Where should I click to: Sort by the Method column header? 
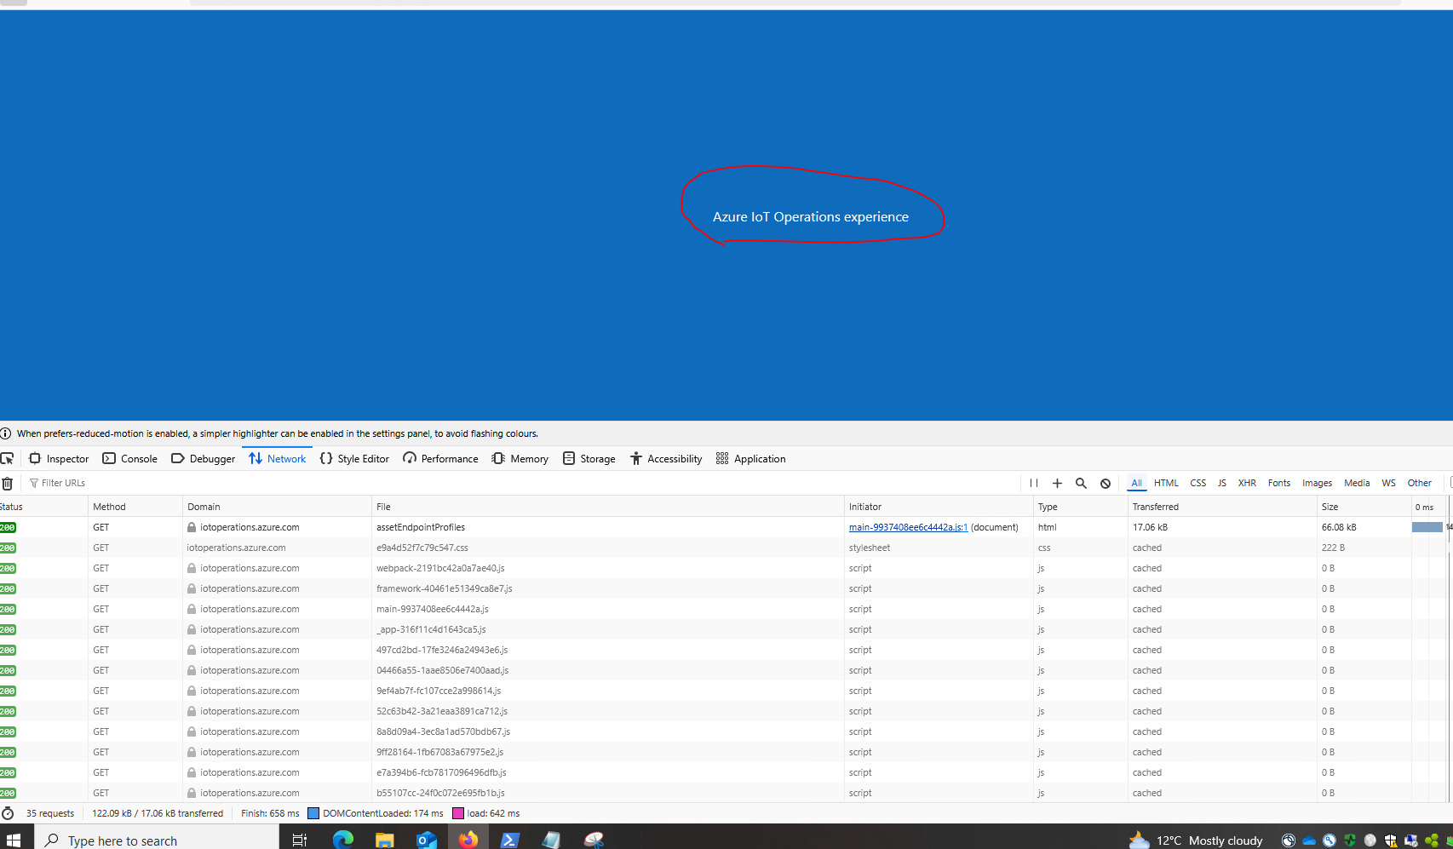tap(135, 507)
